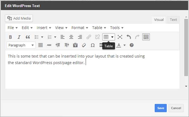
Task: Open the View menu
Action: (x=61, y=28)
